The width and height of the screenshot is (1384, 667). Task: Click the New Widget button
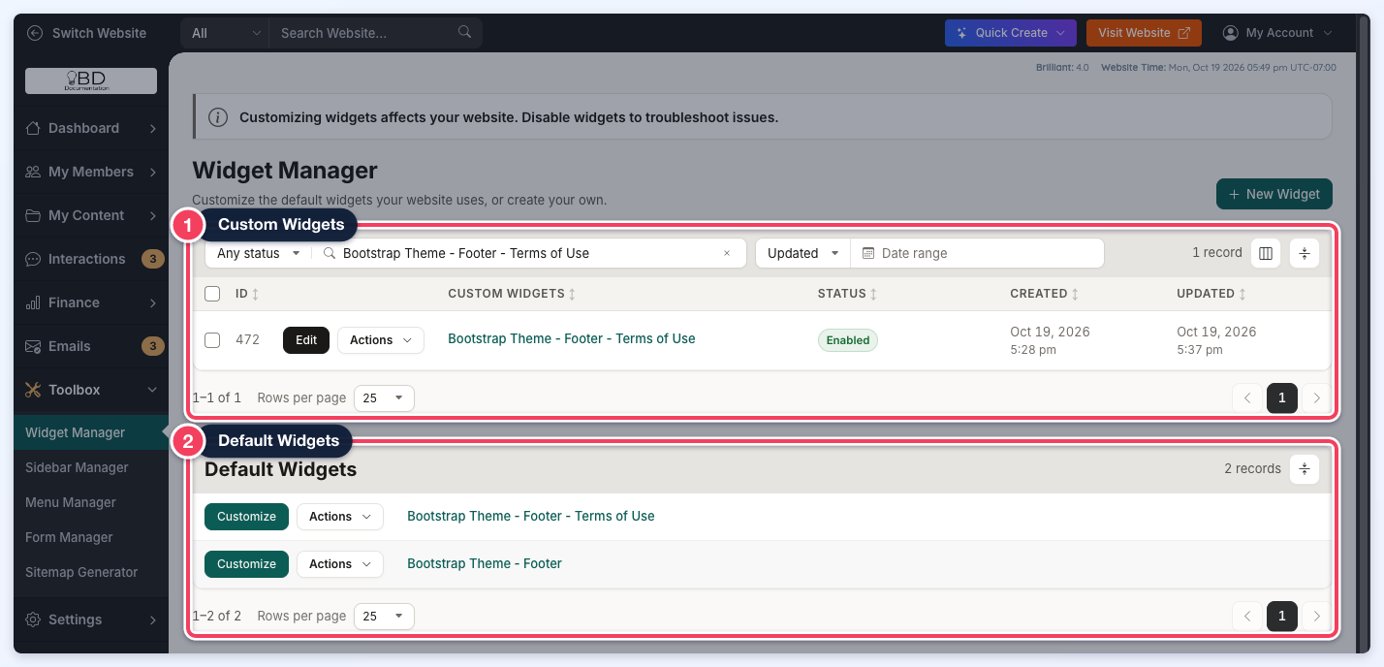[1274, 194]
